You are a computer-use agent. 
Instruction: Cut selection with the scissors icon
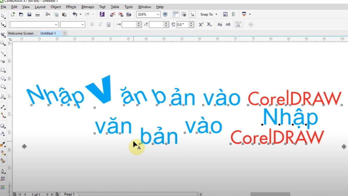pos(48,14)
